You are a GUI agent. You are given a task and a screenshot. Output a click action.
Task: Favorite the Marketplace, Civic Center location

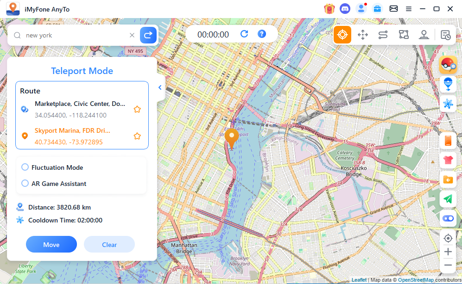coord(137,109)
